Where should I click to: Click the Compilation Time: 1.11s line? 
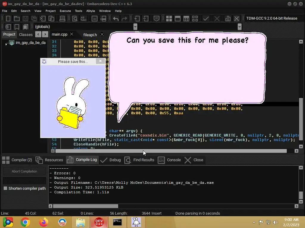tap(79, 192)
